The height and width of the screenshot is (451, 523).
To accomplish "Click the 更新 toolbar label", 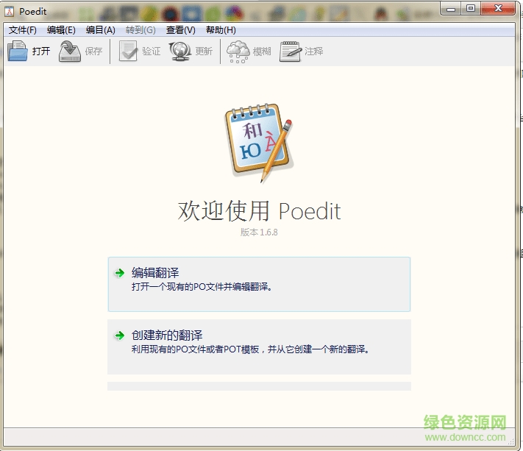I will pyautogui.click(x=204, y=51).
